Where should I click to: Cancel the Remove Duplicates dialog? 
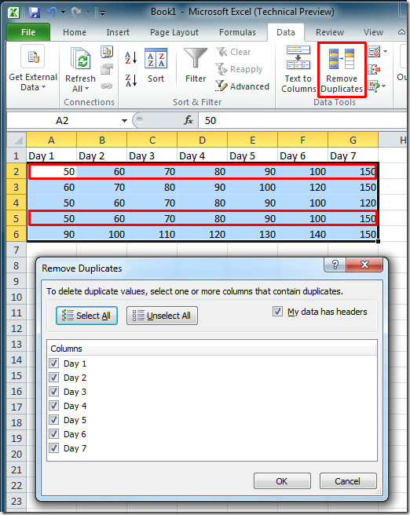pyautogui.click(x=348, y=481)
